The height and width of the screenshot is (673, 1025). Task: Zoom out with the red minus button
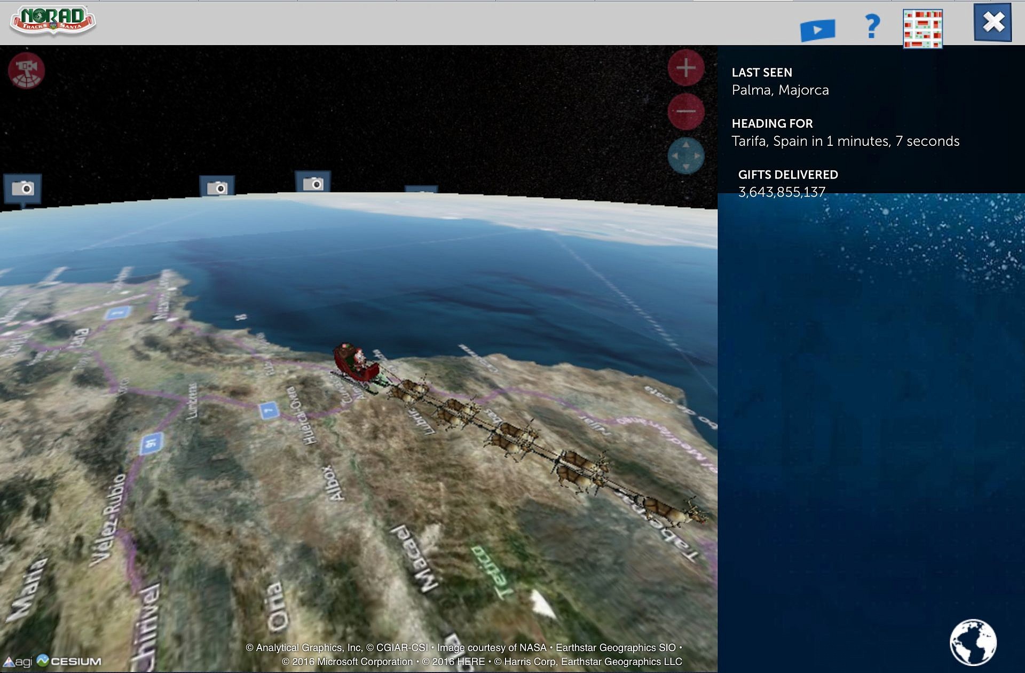pyautogui.click(x=686, y=112)
